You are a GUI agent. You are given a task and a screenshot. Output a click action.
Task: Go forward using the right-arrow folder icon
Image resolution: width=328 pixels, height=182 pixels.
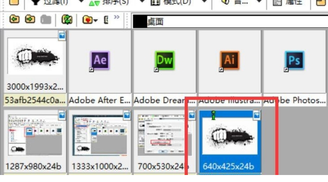coord(30,19)
